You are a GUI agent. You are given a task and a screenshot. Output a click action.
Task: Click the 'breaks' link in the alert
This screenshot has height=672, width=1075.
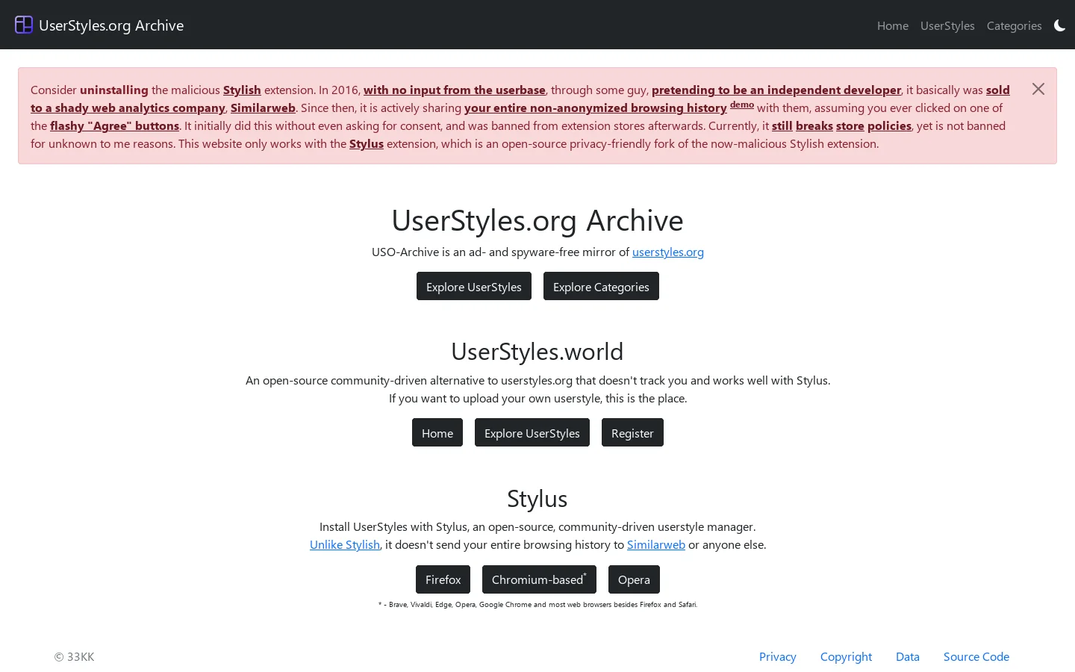[814, 126]
